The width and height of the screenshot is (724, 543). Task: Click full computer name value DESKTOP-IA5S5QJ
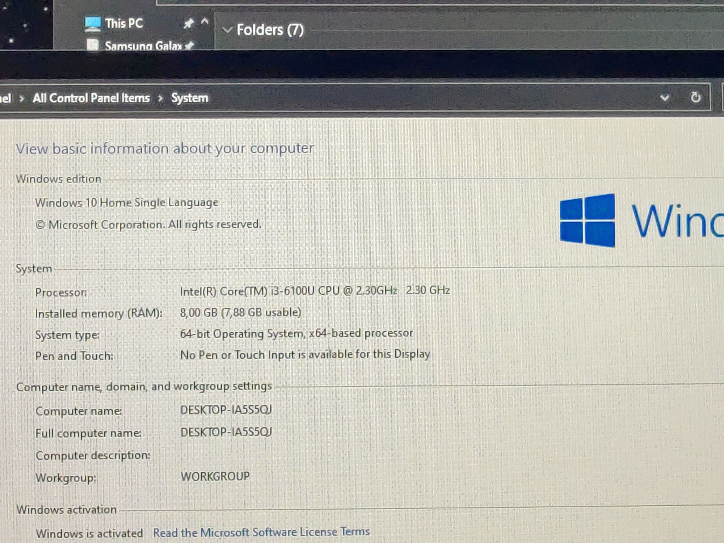click(226, 432)
